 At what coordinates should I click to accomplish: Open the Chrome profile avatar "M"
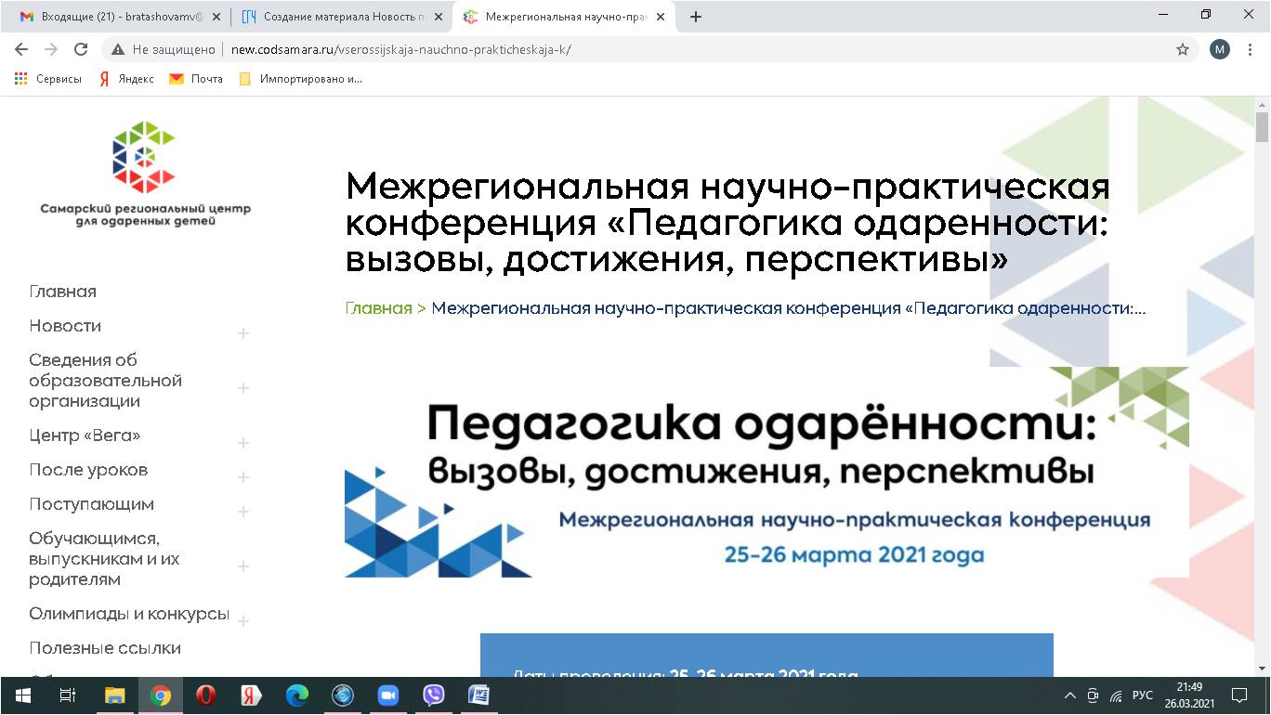1220,50
